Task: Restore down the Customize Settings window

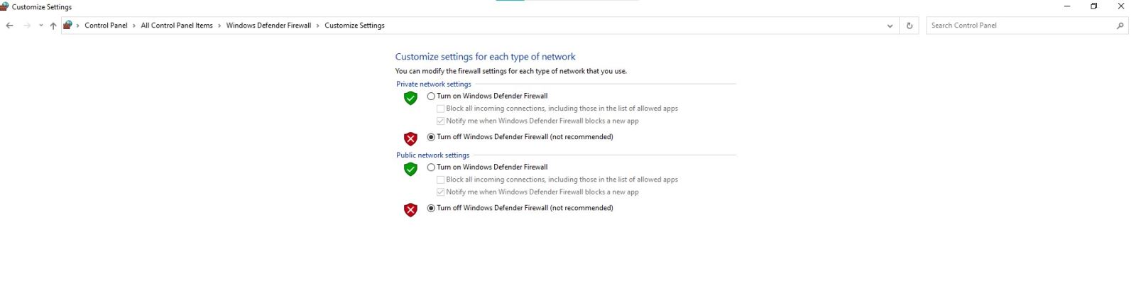Action: pos(1094,6)
